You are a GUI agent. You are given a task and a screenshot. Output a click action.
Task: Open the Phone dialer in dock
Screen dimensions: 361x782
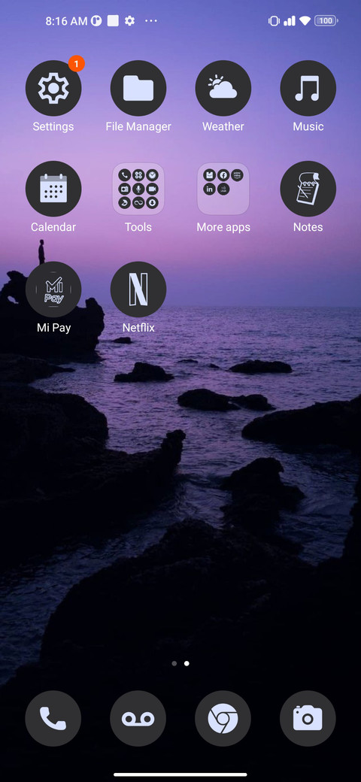(x=53, y=718)
